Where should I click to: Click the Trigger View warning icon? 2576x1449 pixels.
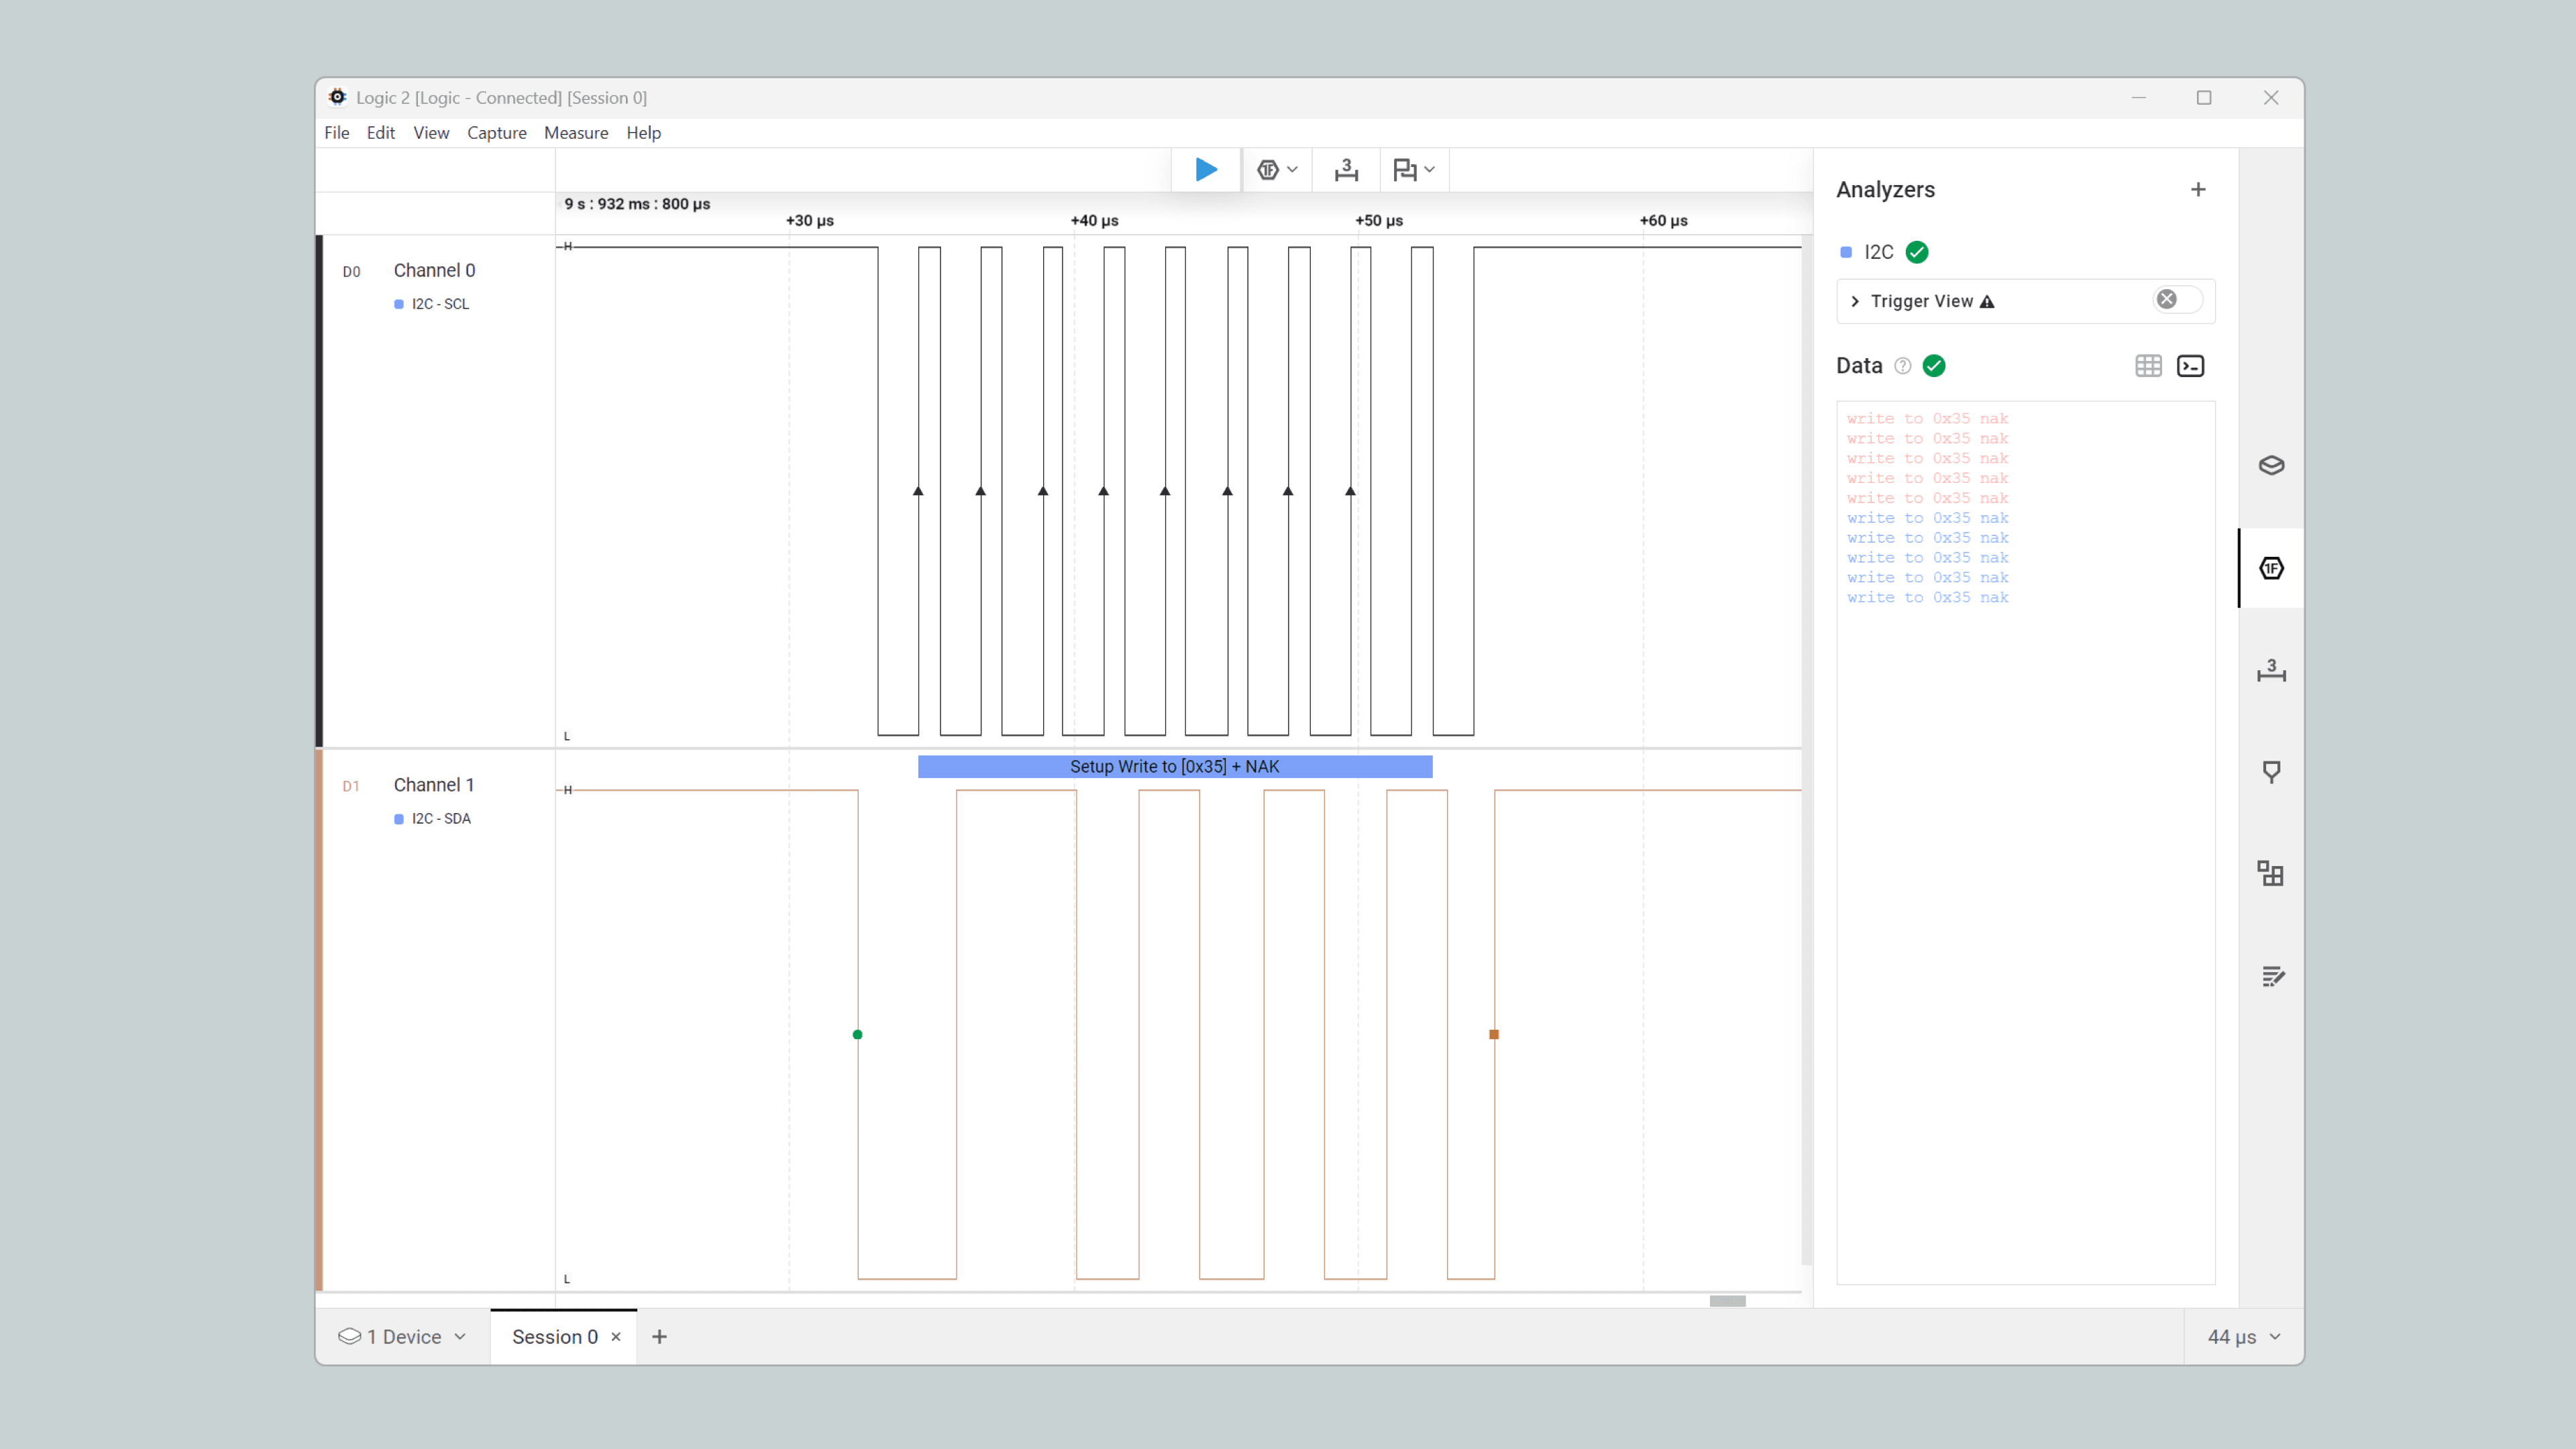1987,302
